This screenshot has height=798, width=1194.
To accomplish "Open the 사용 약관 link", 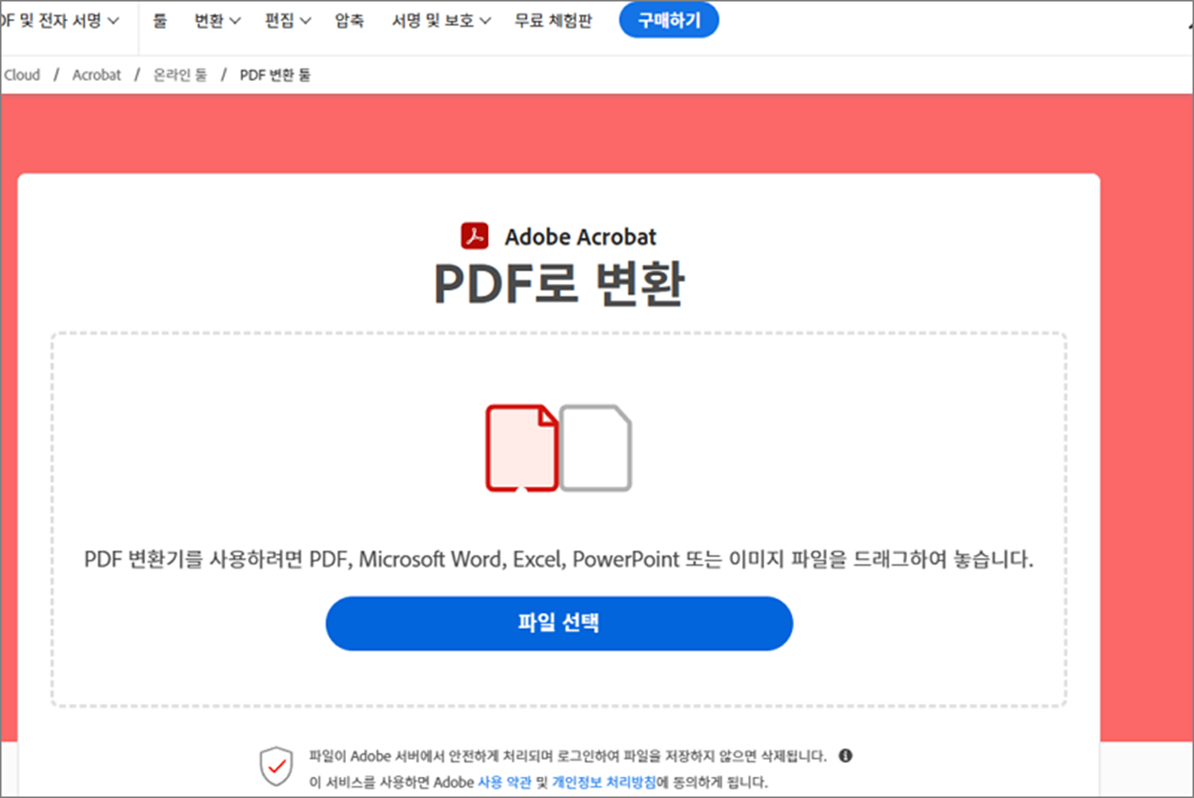I will [x=490, y=782].
